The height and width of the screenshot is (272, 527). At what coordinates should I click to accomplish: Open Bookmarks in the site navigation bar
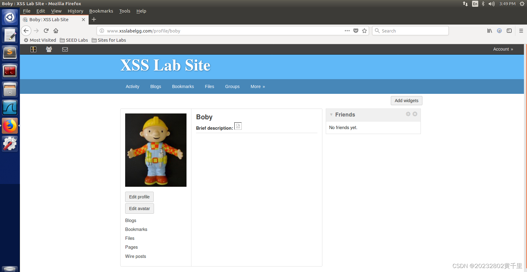[183, 86]
